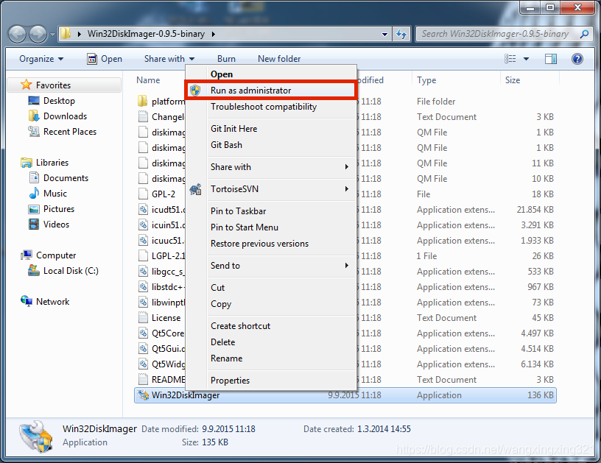This screenshot has height=463, width=601.
Task: Click the Back navigation arrow
Action: [17, 34]
